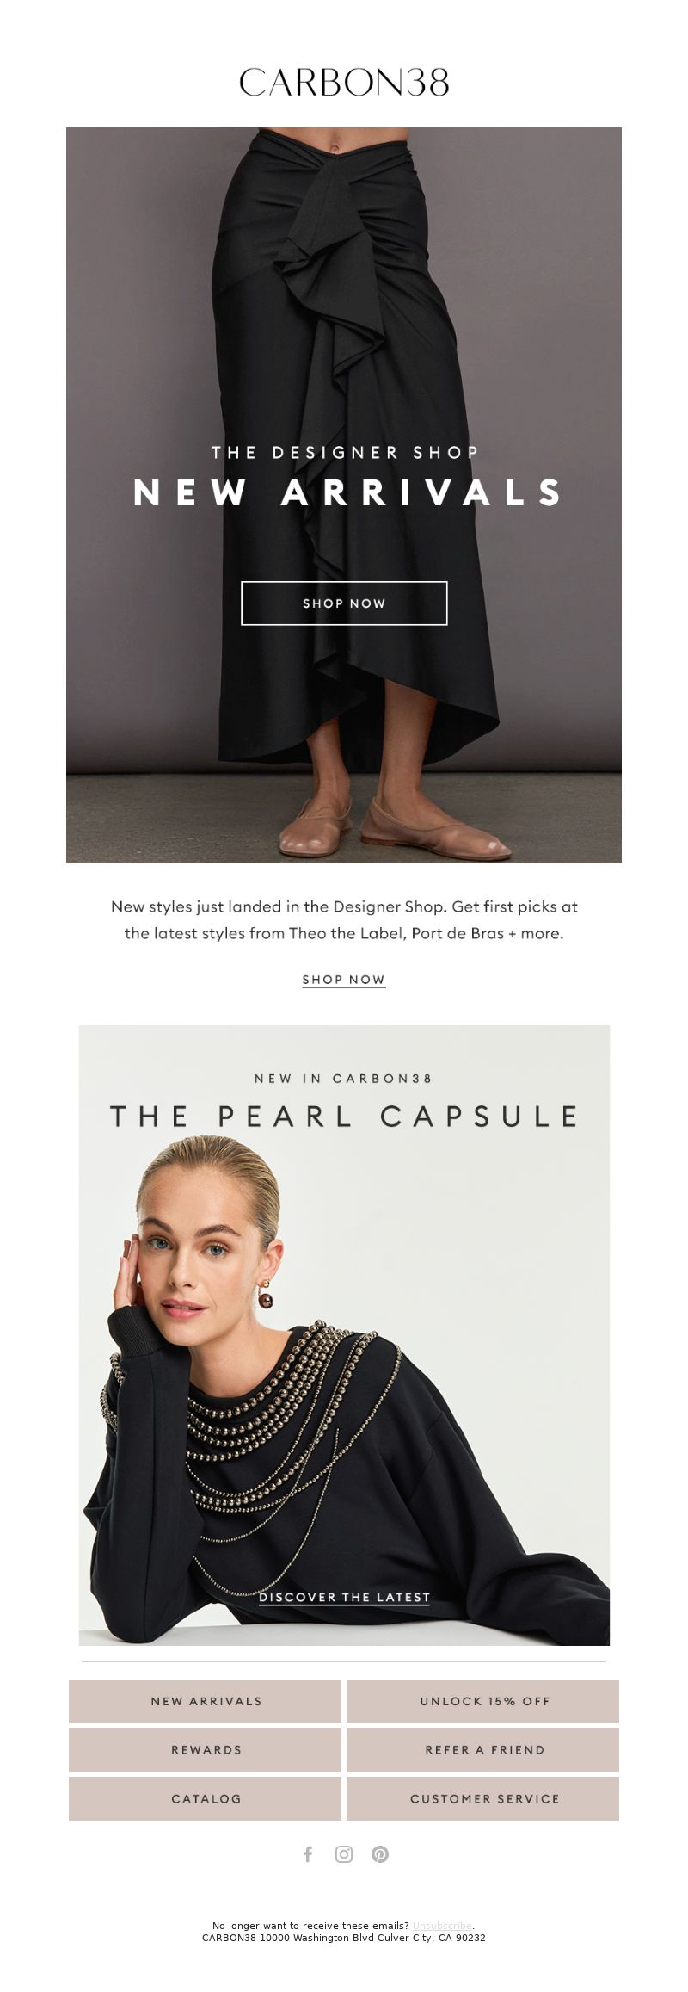Screen dimensions: 688x1992
Task: Click THE DESIGNER SHOP banner text
Action: 344,452
